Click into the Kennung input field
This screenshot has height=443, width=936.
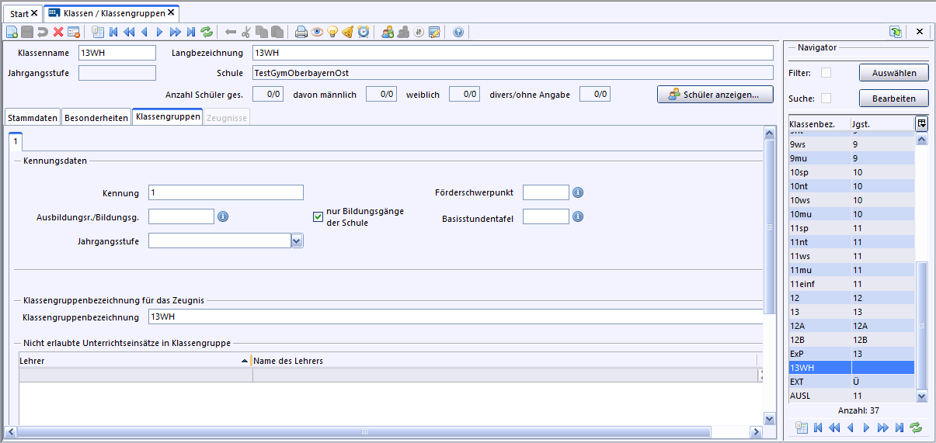[x=225, y=192]
